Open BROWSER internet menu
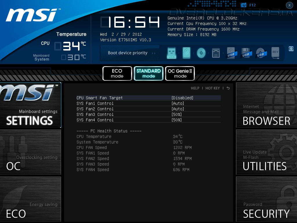297x223 pixels. (x=267, y=105)
